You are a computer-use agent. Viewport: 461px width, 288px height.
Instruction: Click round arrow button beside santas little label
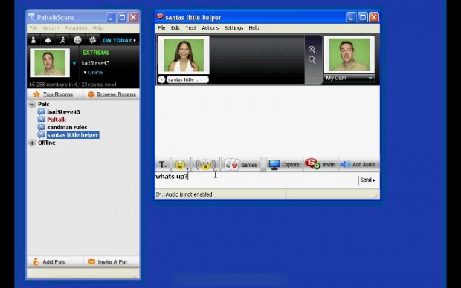(x=161, y=79)
